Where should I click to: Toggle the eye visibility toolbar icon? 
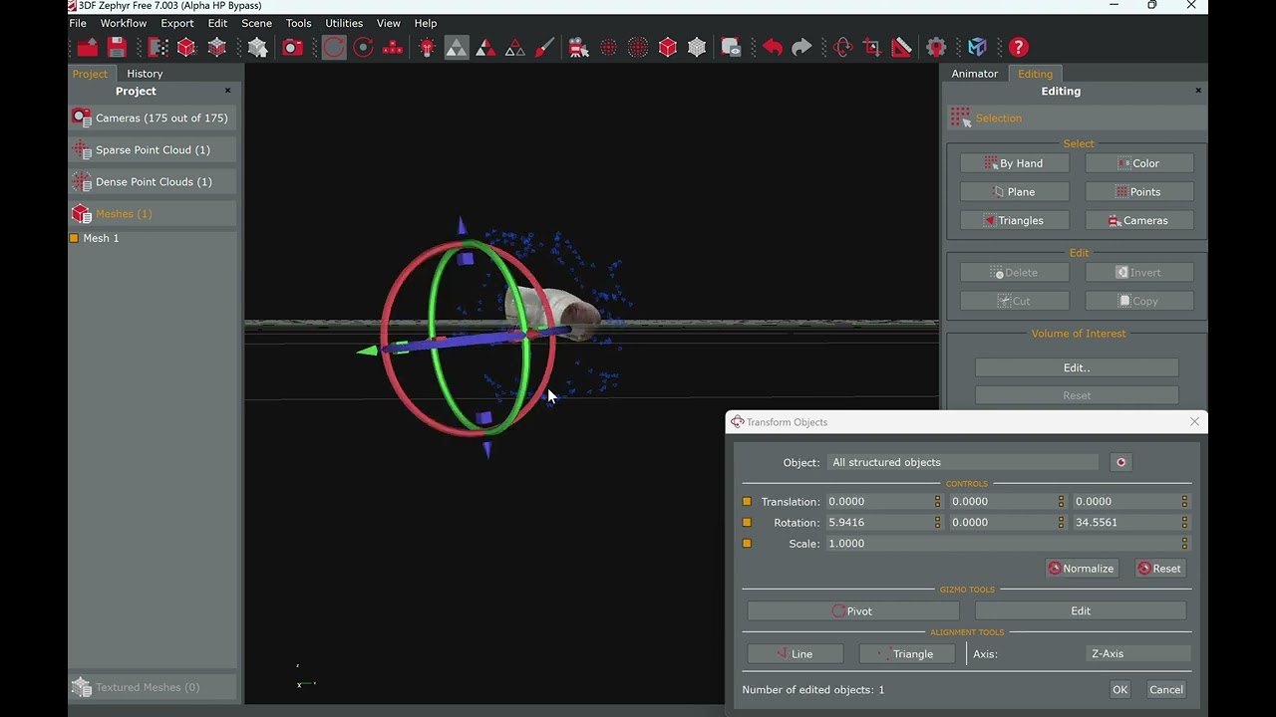[732, 47]
